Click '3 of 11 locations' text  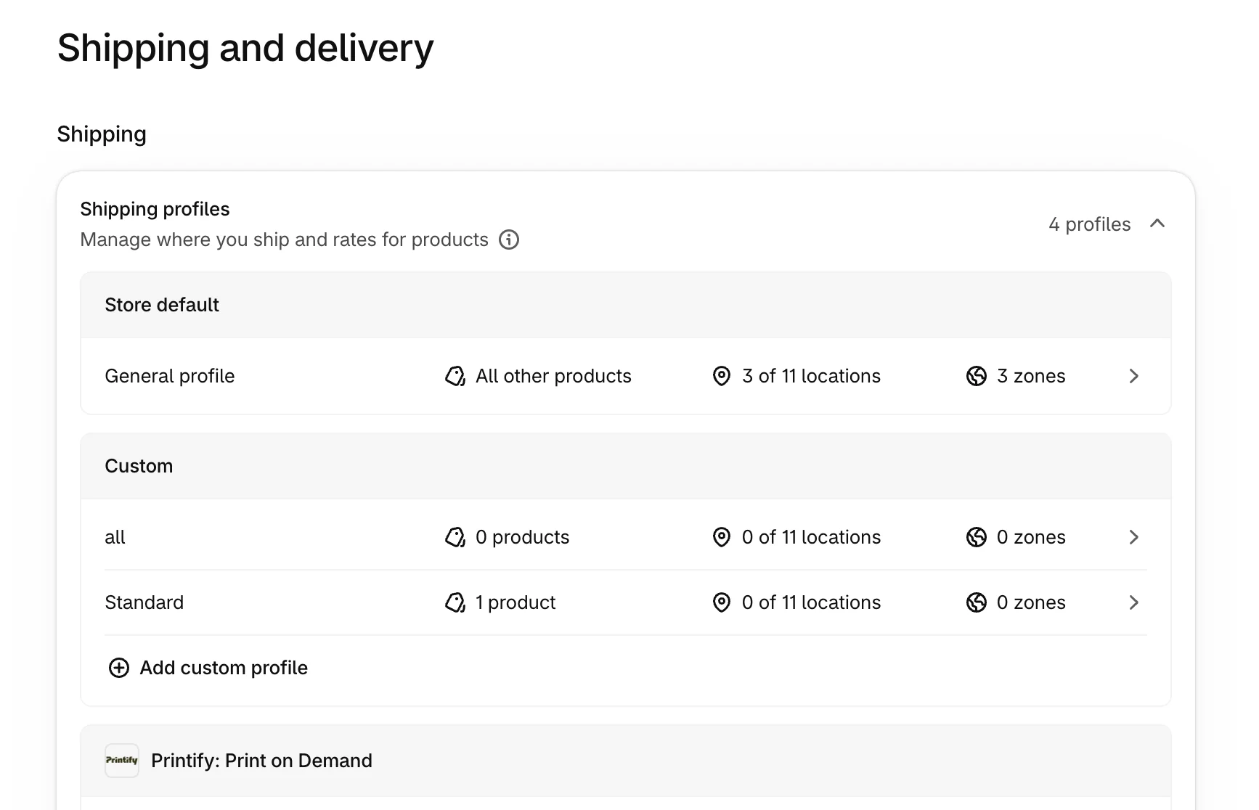tap(811, 376)
